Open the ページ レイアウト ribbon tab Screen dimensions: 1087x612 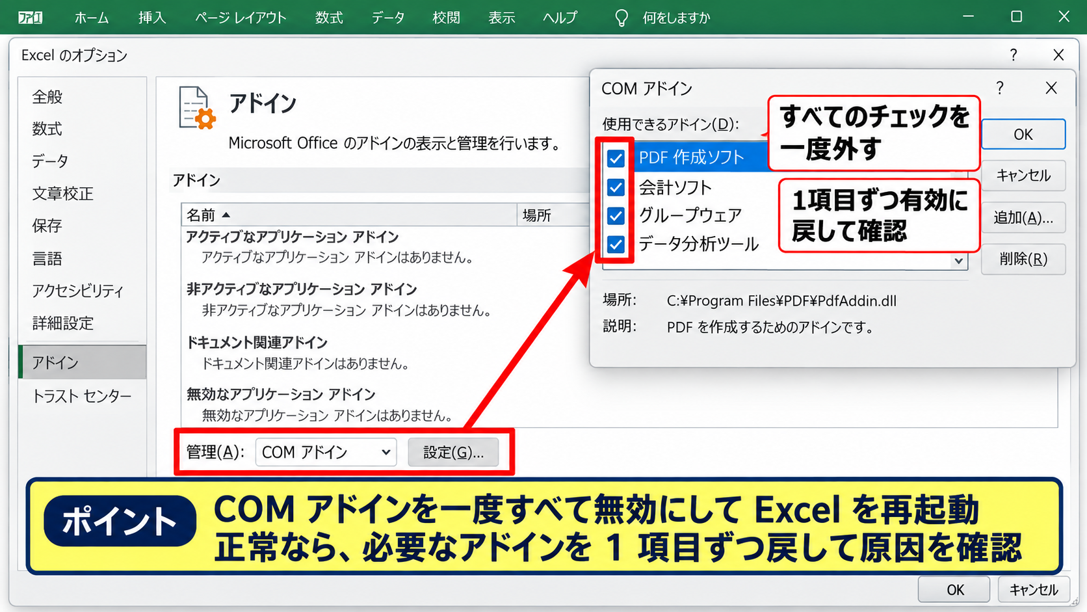[x=241, y=18]
